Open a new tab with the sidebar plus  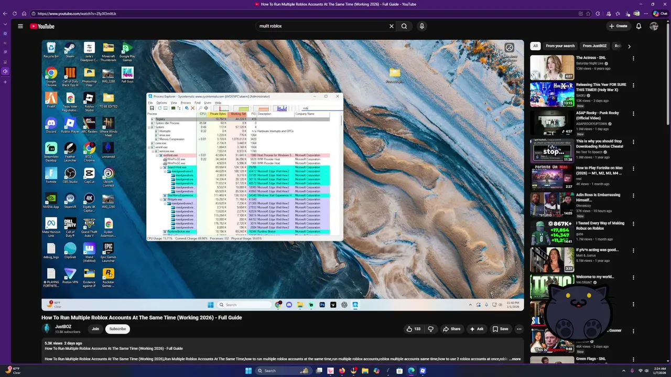pos(5,82)
